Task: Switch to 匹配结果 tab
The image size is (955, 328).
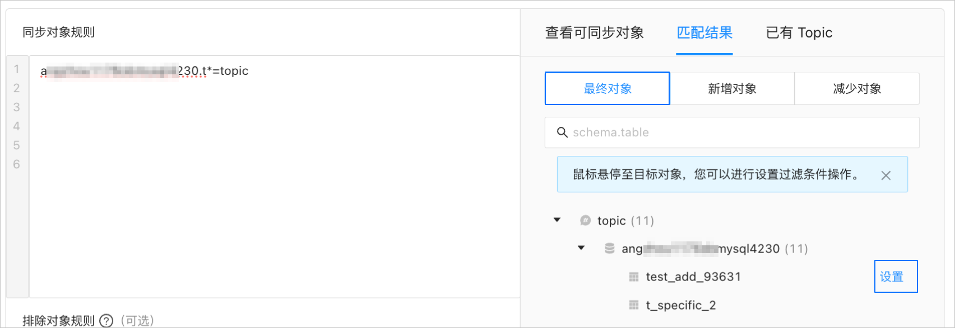Action: (x=704, y=33)
